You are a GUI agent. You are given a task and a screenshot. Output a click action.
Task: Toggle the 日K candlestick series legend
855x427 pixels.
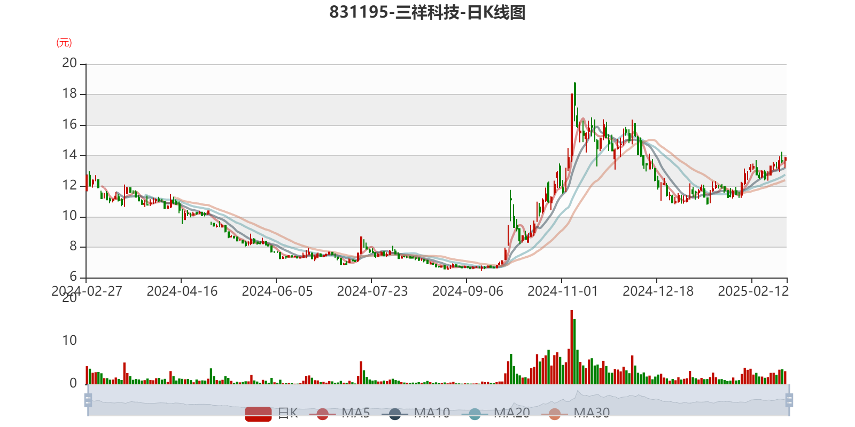[271, 413]
